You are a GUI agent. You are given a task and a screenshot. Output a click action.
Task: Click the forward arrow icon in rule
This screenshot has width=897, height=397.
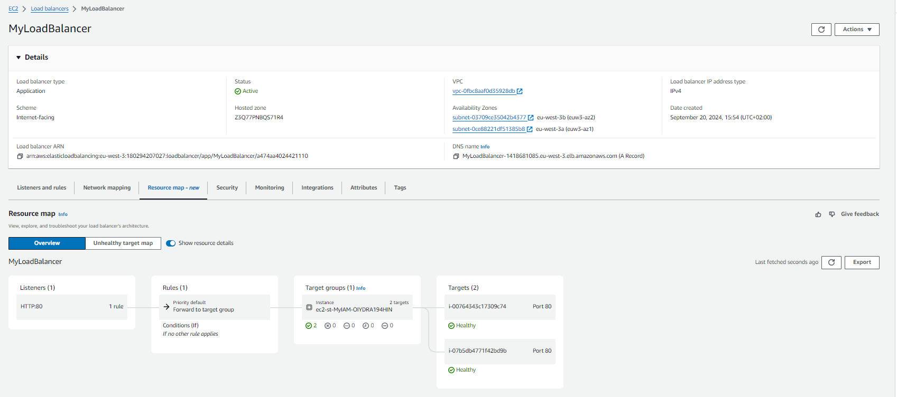click(167, 307)
